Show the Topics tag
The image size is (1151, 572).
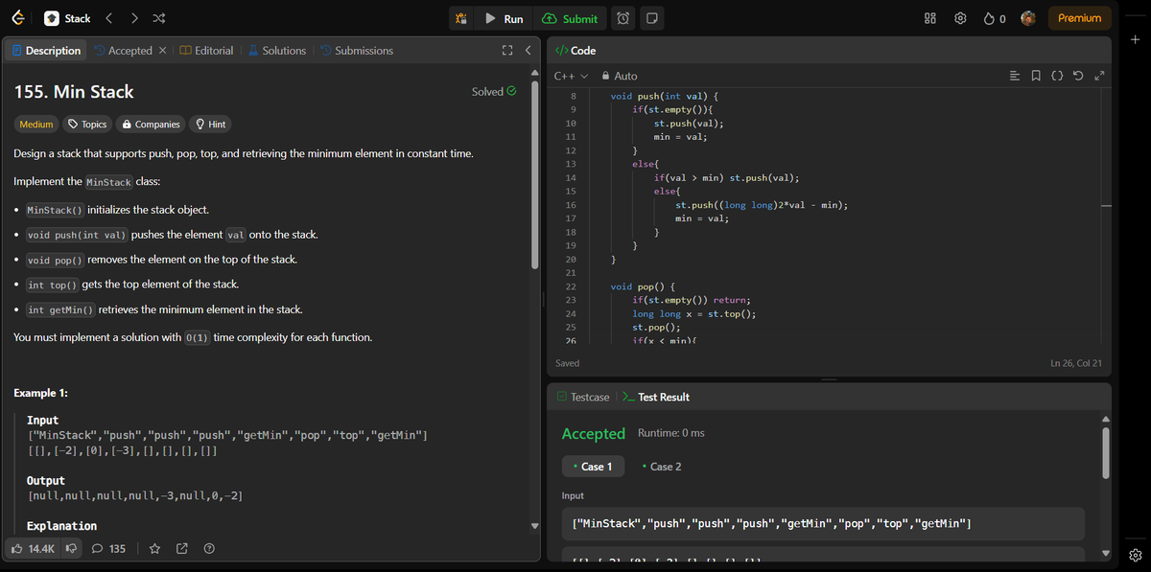tap(86, 125)
